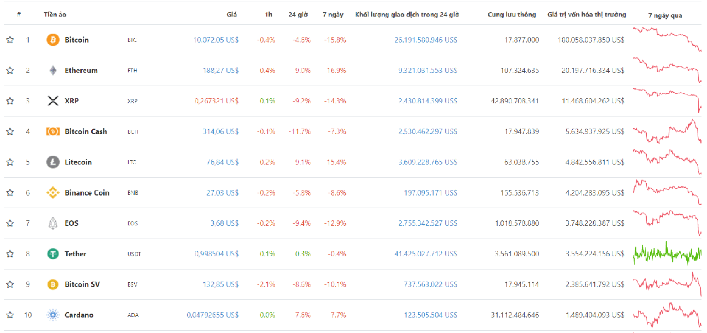This screenshot has height=333, width=707.
Task: Click the grey Litecoin logo icon
Action: click(52, 162)
